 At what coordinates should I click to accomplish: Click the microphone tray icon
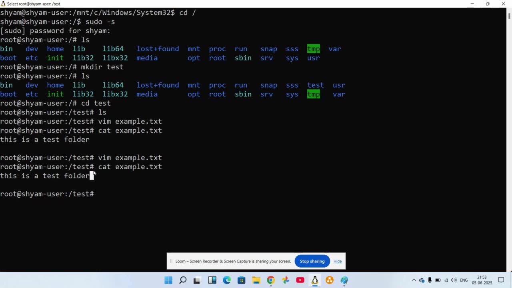click(x=430, y=280)
